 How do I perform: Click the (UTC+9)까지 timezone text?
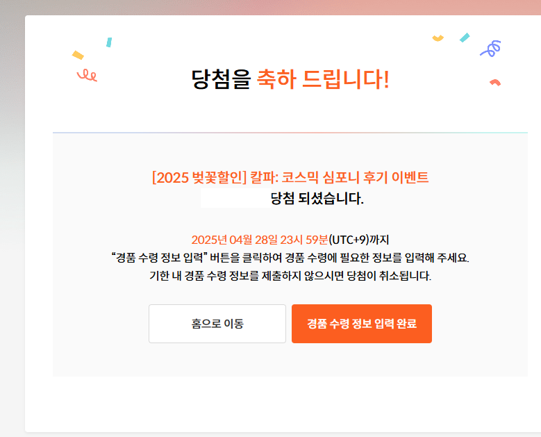359,240
